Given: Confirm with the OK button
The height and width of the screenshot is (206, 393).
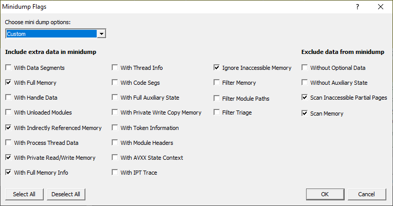Looking at the screenshot, I should tap(325, 194).
